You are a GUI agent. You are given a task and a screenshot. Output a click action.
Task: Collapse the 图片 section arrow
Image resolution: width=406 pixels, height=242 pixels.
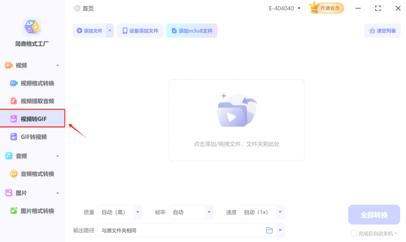tap(58, 193)
